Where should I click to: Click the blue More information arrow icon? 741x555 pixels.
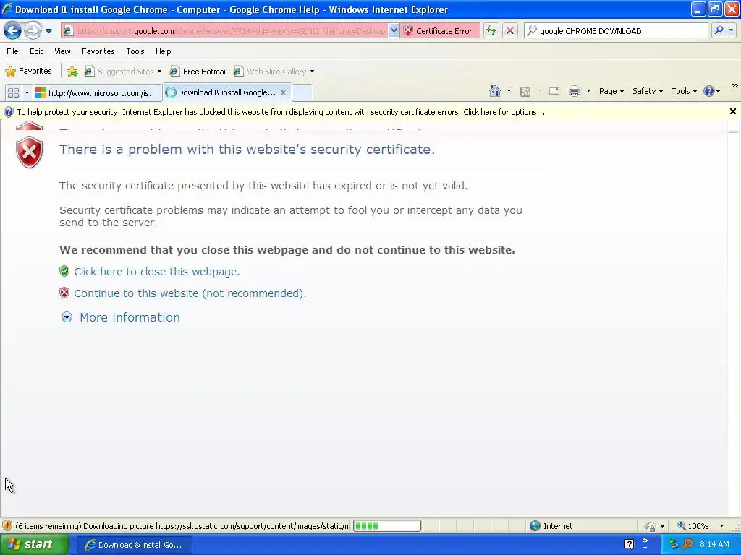click(67, 317)
